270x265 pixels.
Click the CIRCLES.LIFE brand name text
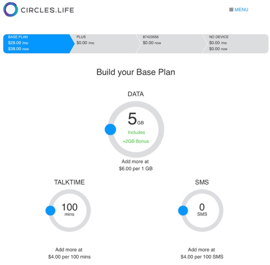(47, 10)
